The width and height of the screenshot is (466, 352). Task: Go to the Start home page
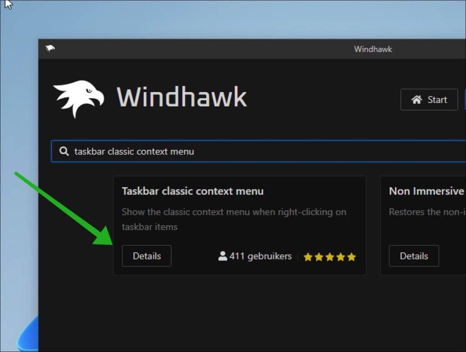click(x=429, y=100)
